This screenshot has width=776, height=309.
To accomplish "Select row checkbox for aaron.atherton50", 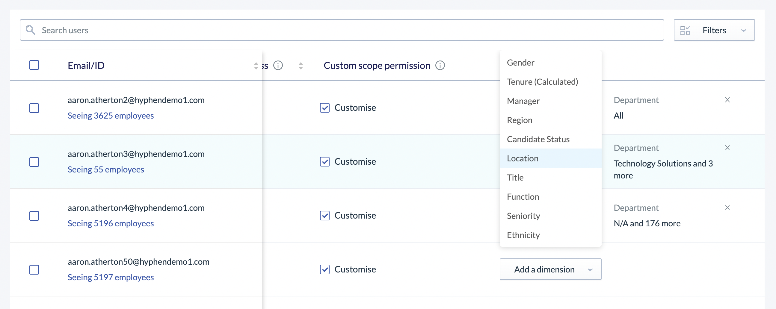I will (34, 269).
